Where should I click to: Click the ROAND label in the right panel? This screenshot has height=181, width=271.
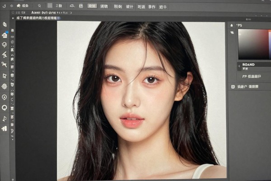(x=248, y=65)
